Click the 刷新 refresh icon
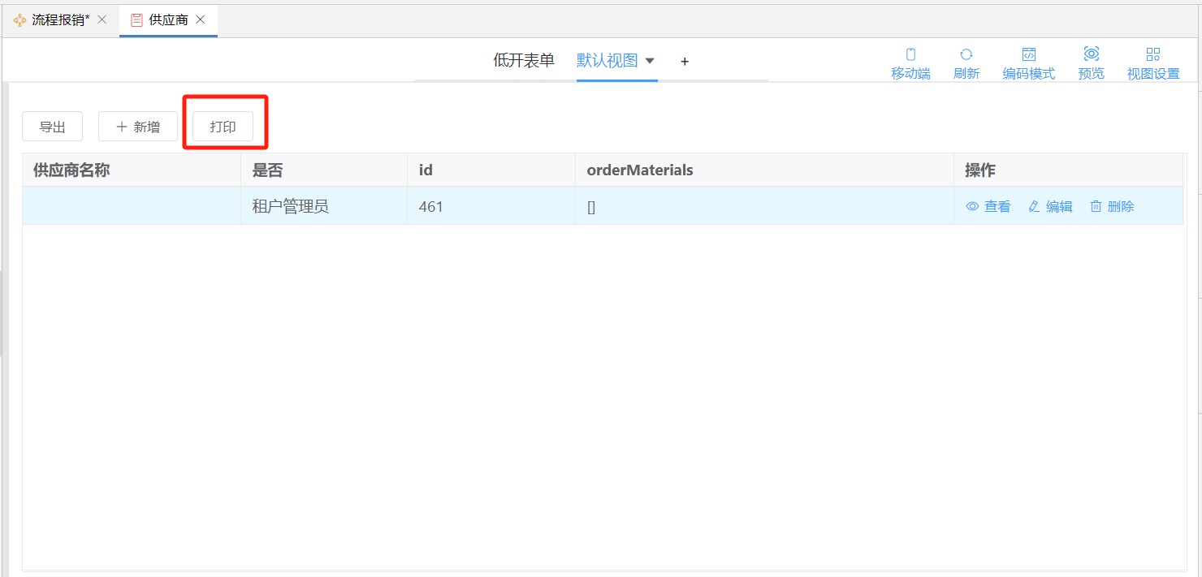The height and width of the screenshot is (577, 1202). tap(966, 55)
